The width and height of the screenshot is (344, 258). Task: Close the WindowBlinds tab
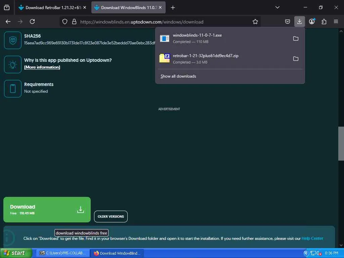[x=160, y=7]
